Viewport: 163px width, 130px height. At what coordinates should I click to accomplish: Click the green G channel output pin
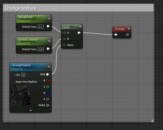pos(48,87)
